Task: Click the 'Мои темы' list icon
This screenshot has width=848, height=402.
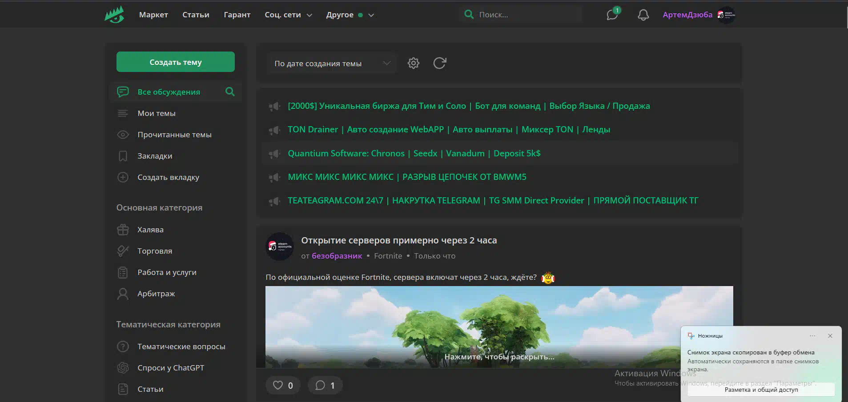Action: [x=123, y=113]
